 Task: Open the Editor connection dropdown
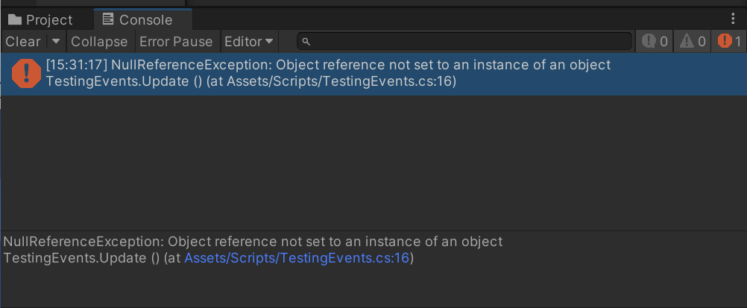pos(249,42)
